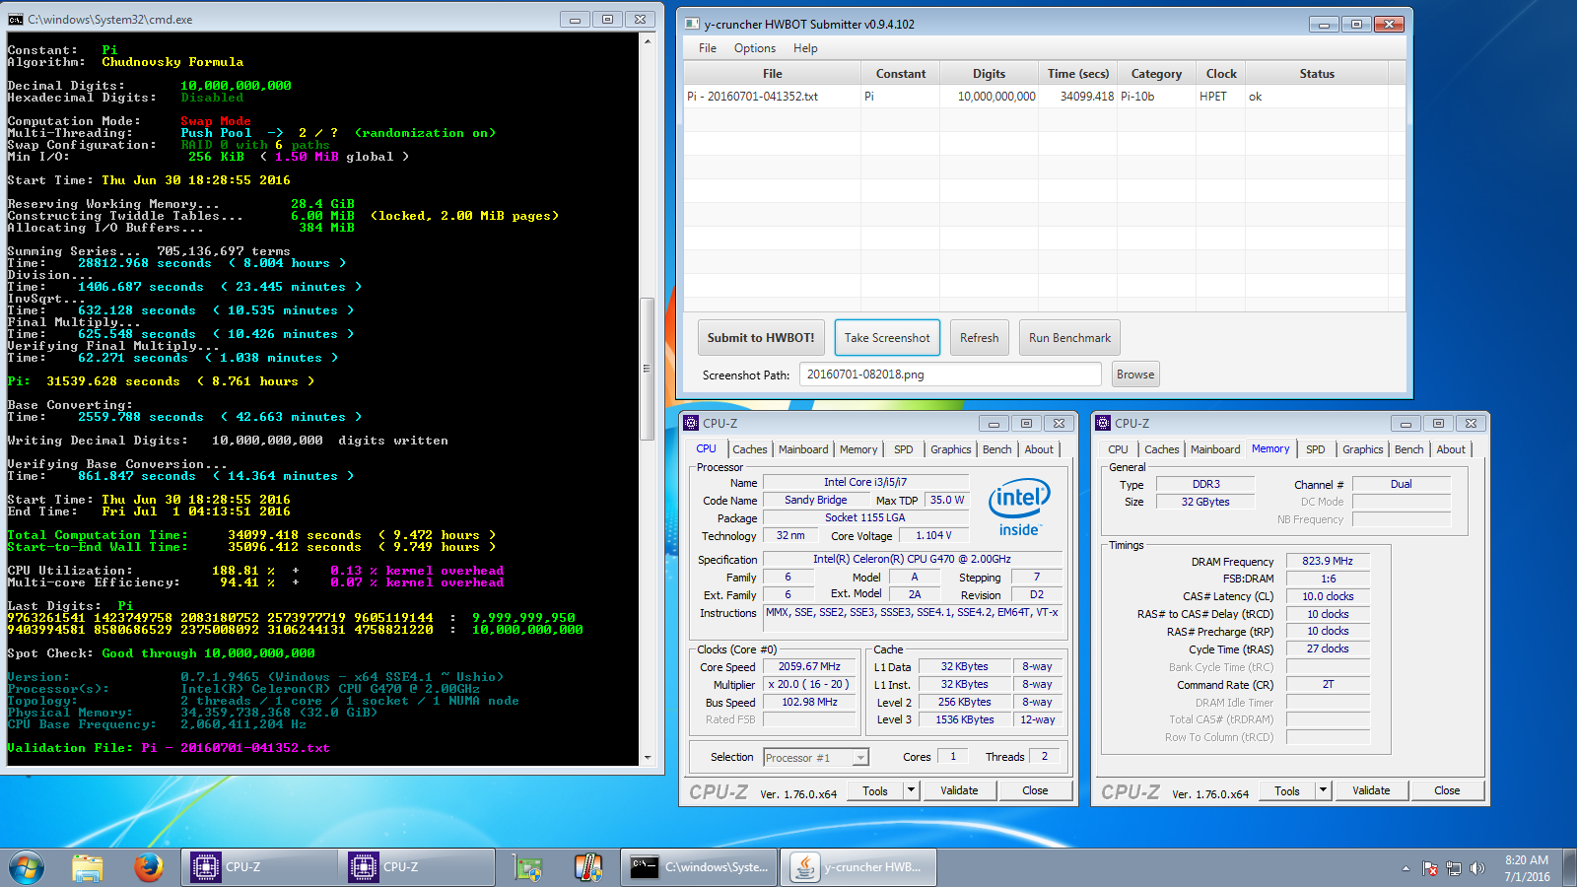The width and height of the screenshot is (1577, 887).
Task: Click the Screenshot Path input field
Action: click(x=950, y=375)
